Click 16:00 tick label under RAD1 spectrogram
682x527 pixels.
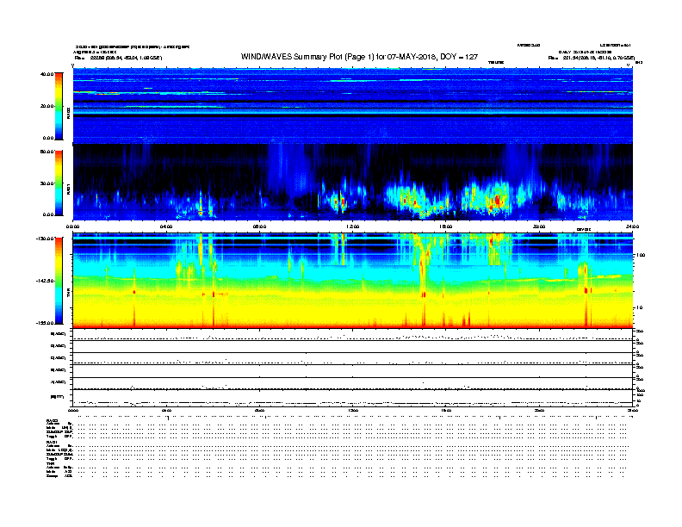click(x=446, y=226)
